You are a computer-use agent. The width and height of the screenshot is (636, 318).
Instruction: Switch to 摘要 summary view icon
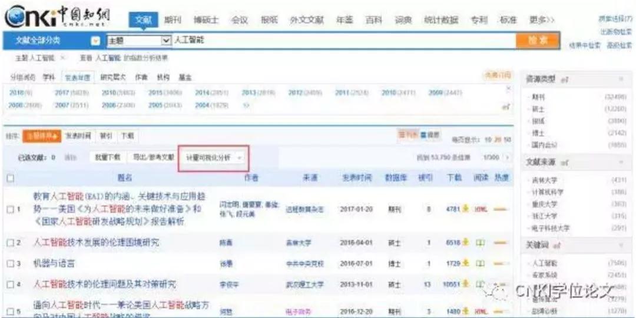pyautogui.click(x=434, y=135)
